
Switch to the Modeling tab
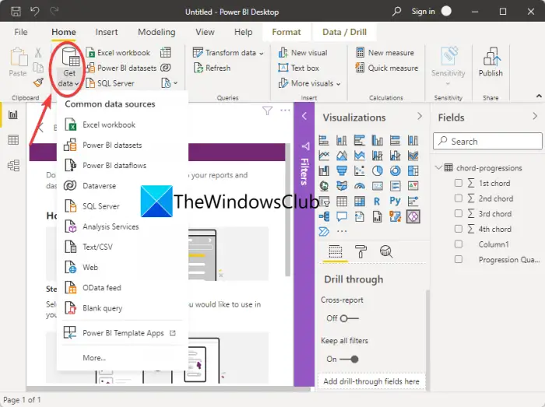(156, 32)
